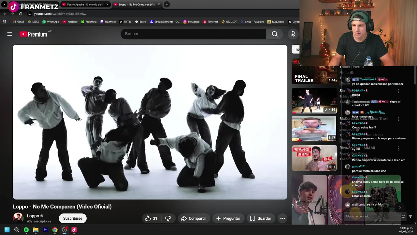Open the 4:19 stage performance thumbnail
417x235 pixels.
click(x=314, y=101)
